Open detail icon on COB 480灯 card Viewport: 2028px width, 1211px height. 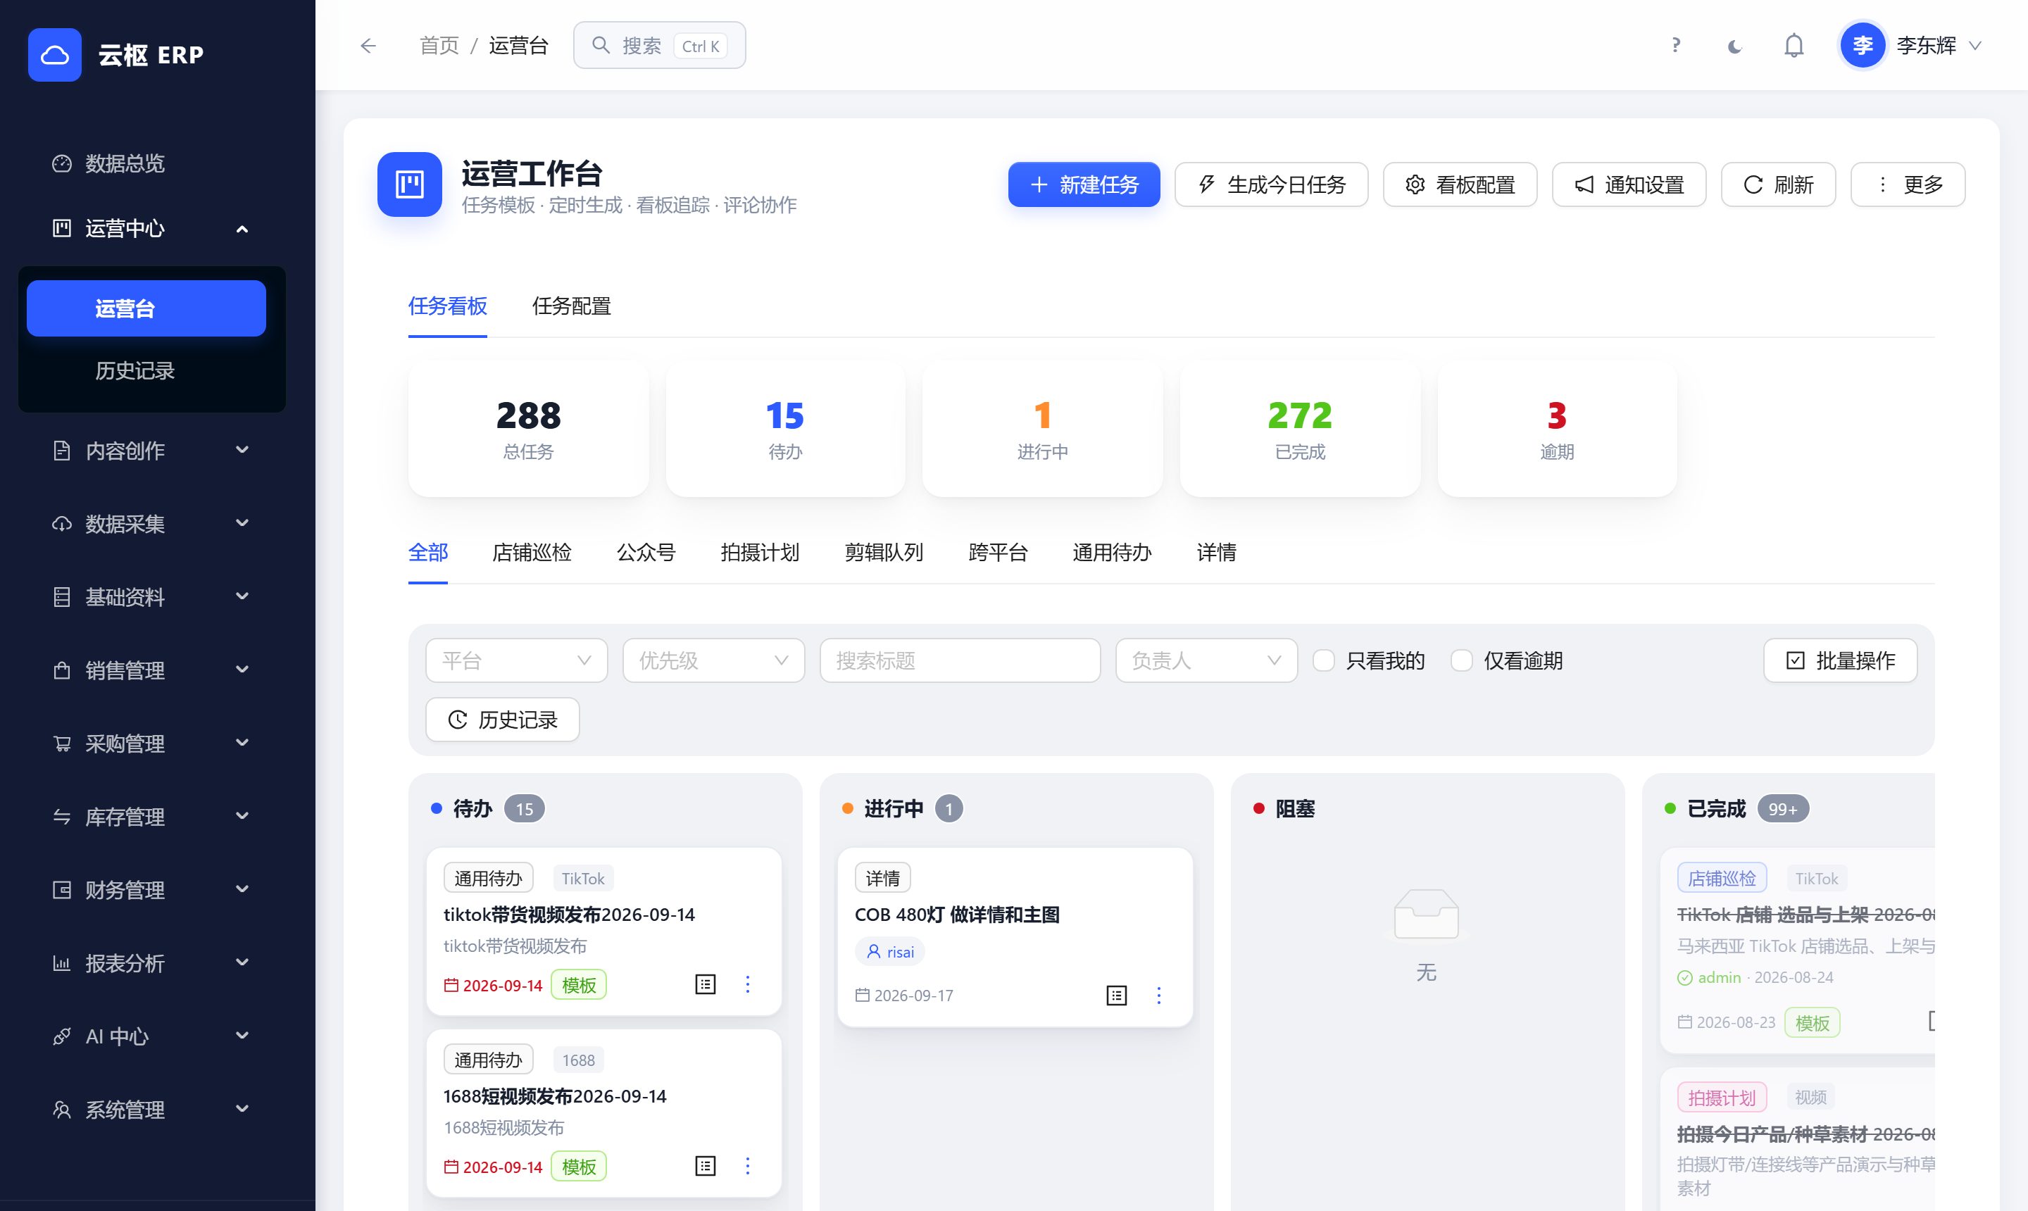(1116, 995)
